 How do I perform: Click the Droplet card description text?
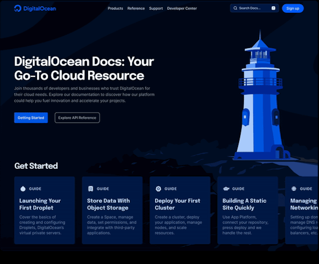tap(42, 225)
